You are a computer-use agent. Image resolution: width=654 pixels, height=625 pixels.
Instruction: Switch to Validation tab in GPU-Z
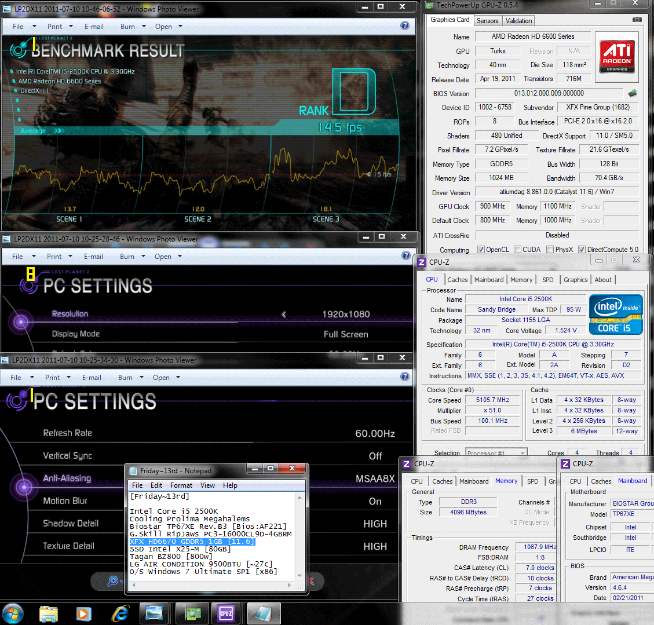tap(518, 20)
